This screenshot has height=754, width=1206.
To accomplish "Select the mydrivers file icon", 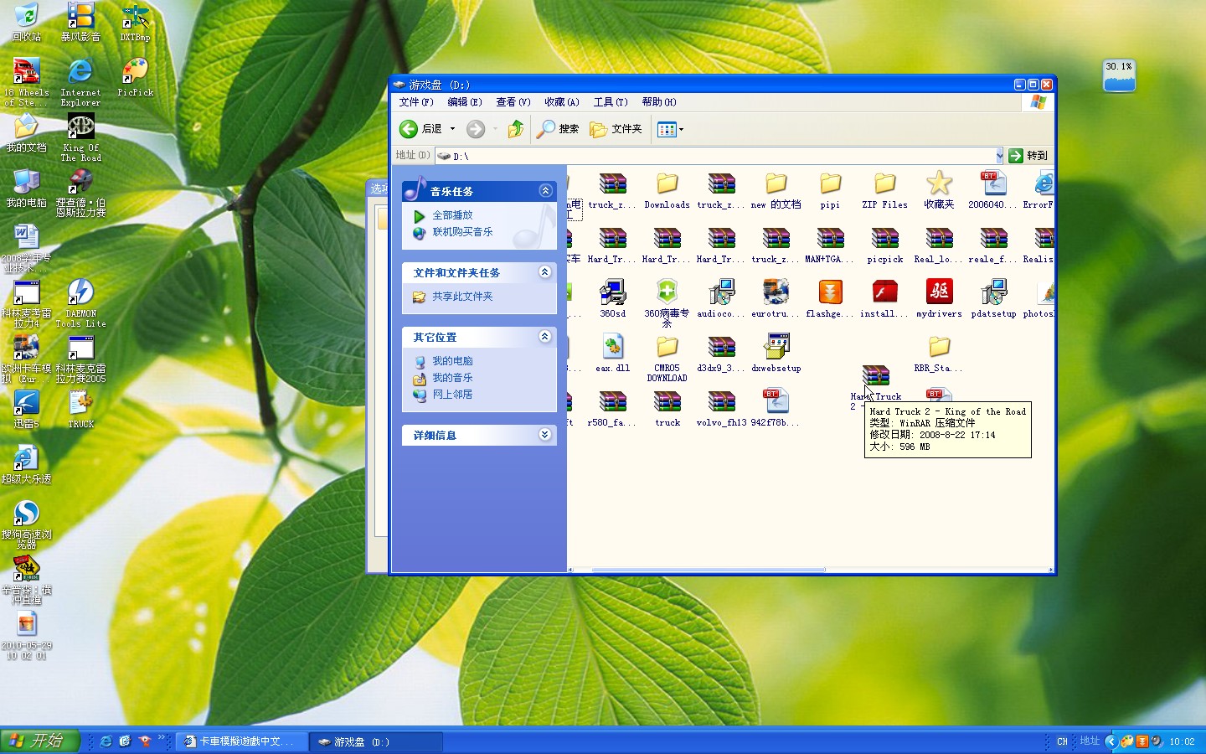I will tap(939, 292).
